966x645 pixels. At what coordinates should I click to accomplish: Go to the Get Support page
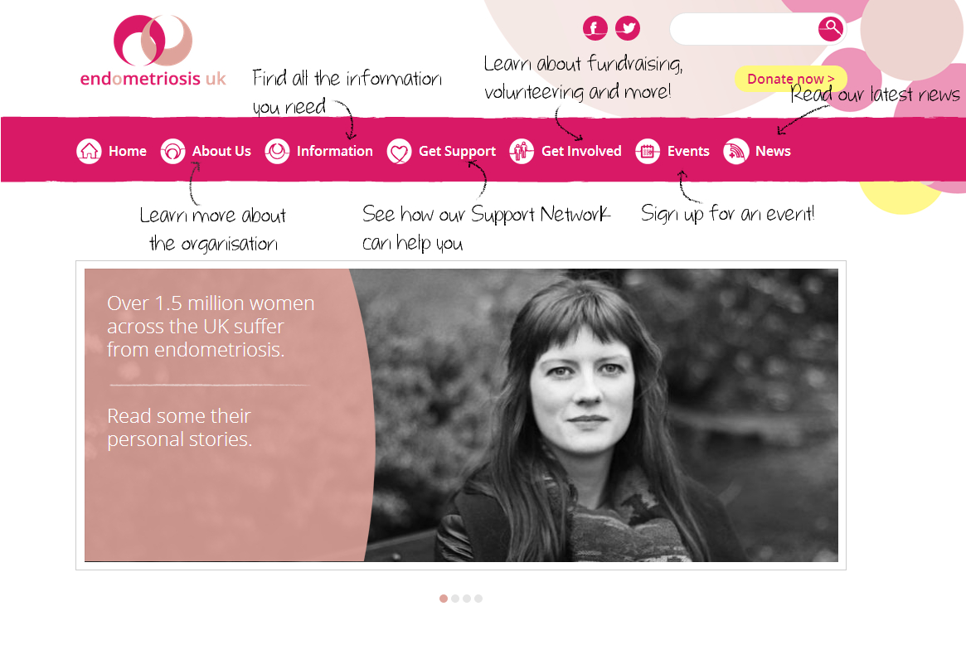pos(457,152)
